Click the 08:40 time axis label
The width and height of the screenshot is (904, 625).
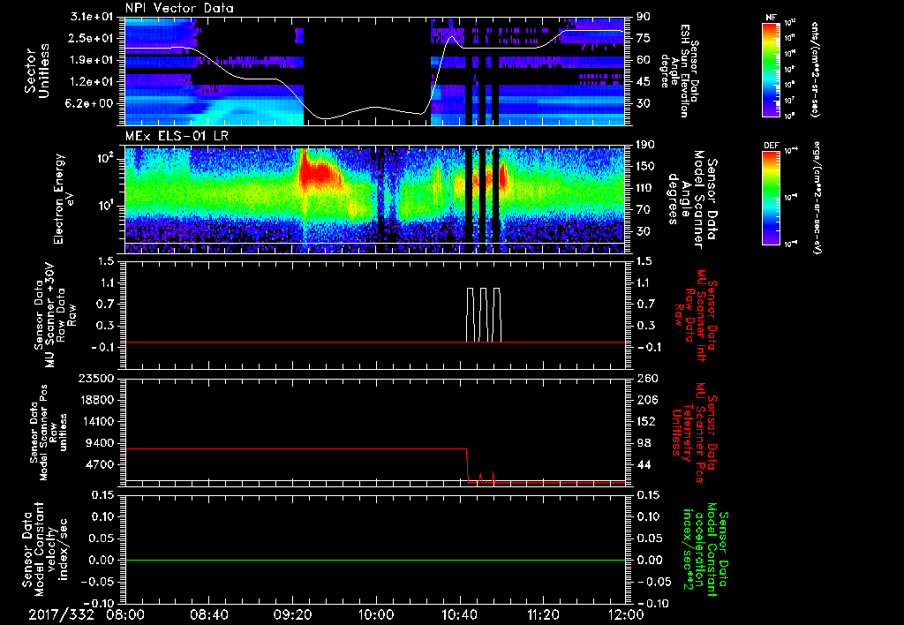209,614
